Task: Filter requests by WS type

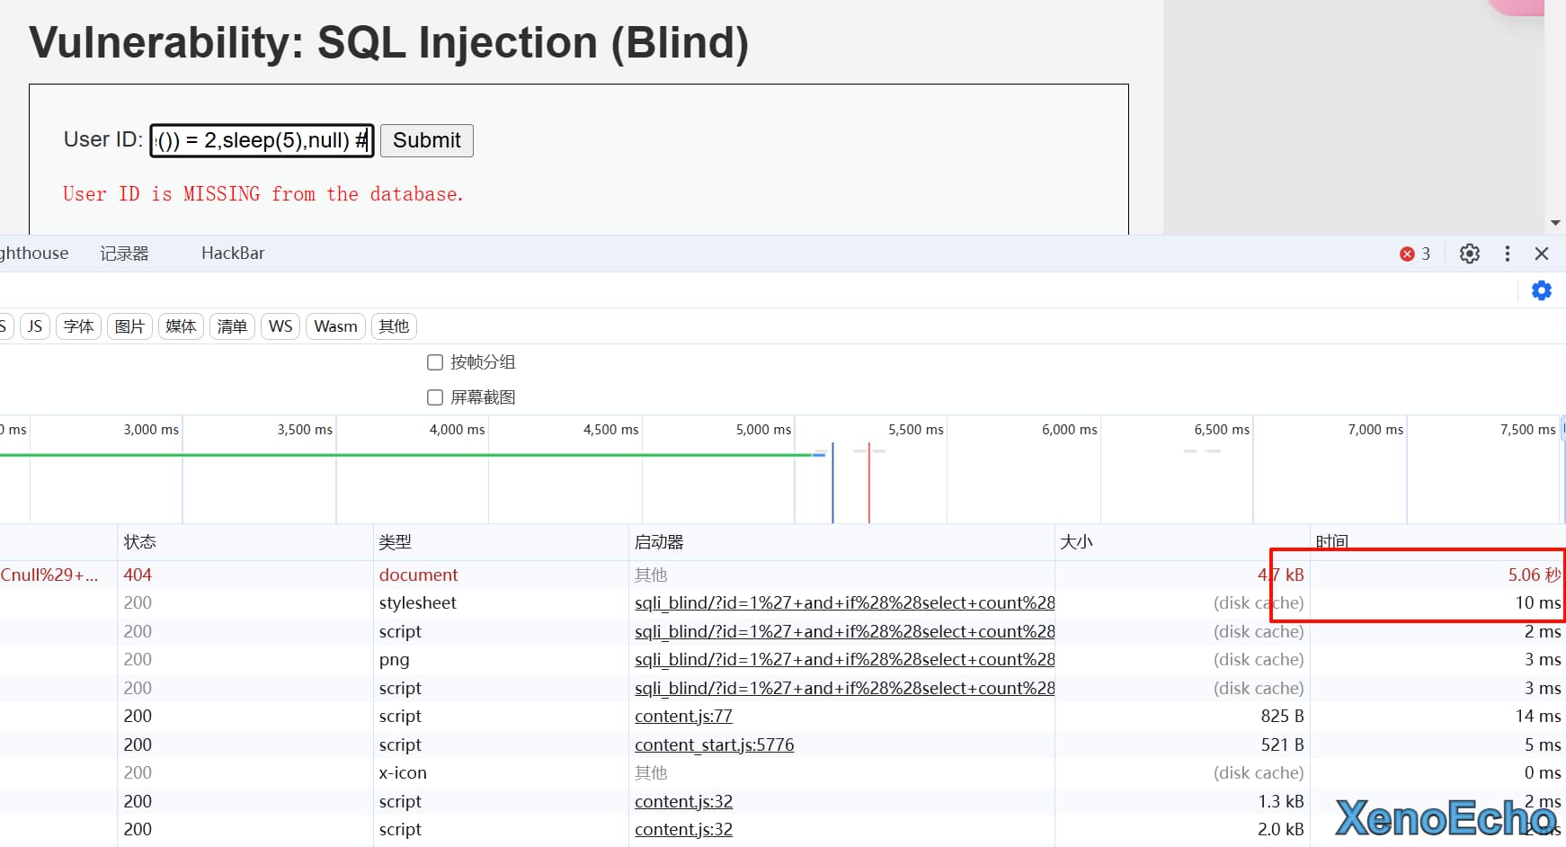Action: click(280, 326)
